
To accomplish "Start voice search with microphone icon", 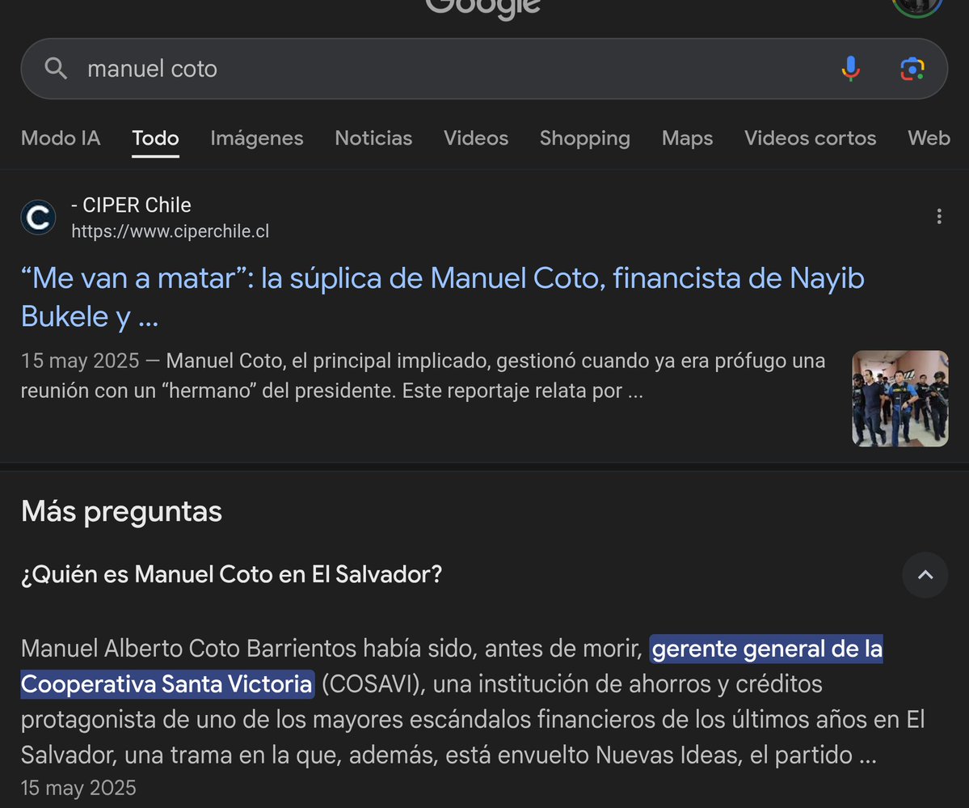I will (851, 69).
